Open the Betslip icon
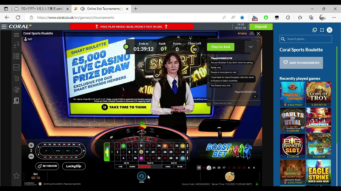This screenshot has height=191, width=341. 17,101
